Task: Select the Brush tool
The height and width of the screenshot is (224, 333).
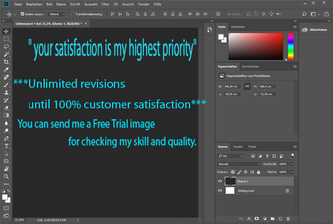Action: [6, 85]
